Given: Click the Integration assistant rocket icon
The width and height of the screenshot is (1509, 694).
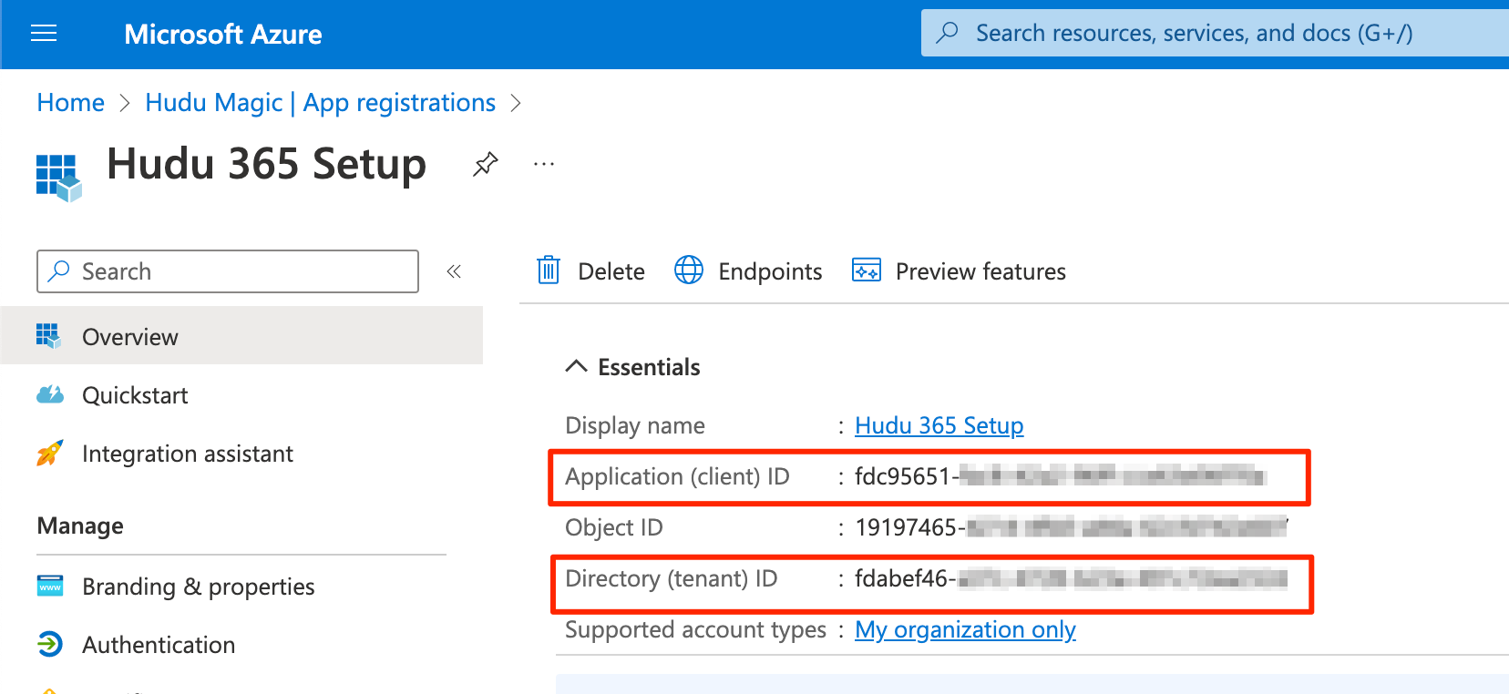Looking at the screenshot, I should click(50, 453).
